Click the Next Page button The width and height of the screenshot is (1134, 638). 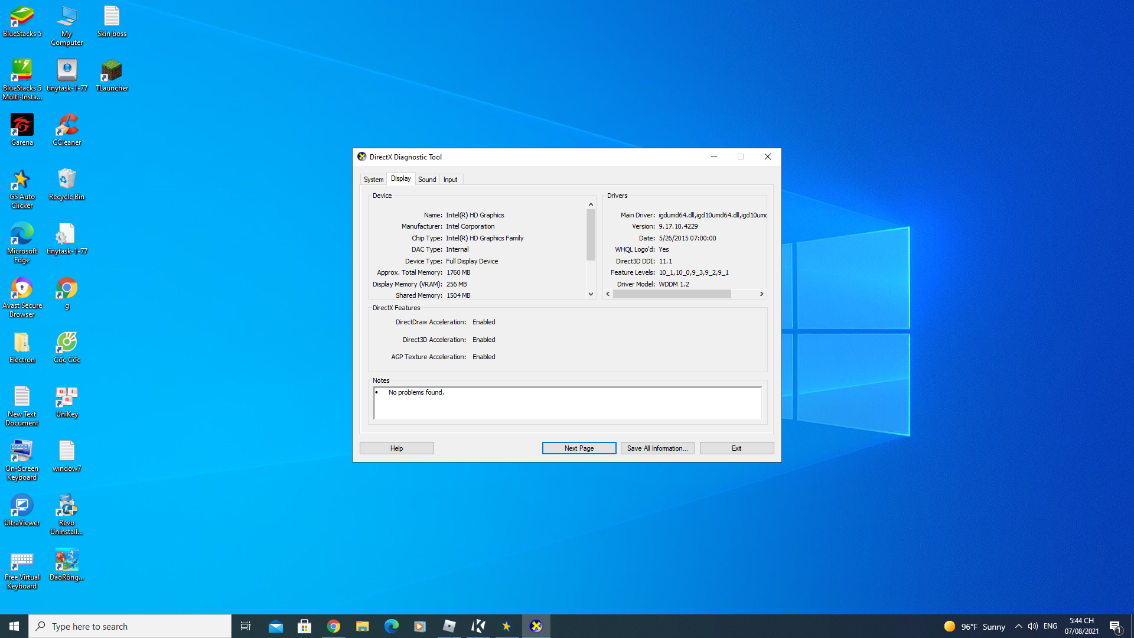tap(579, 448)
